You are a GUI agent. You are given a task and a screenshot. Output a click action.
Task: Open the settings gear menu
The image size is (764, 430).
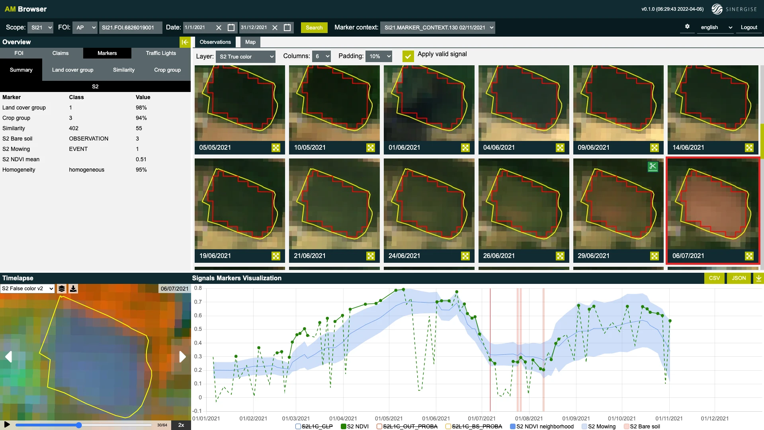(x=687, y=27)
